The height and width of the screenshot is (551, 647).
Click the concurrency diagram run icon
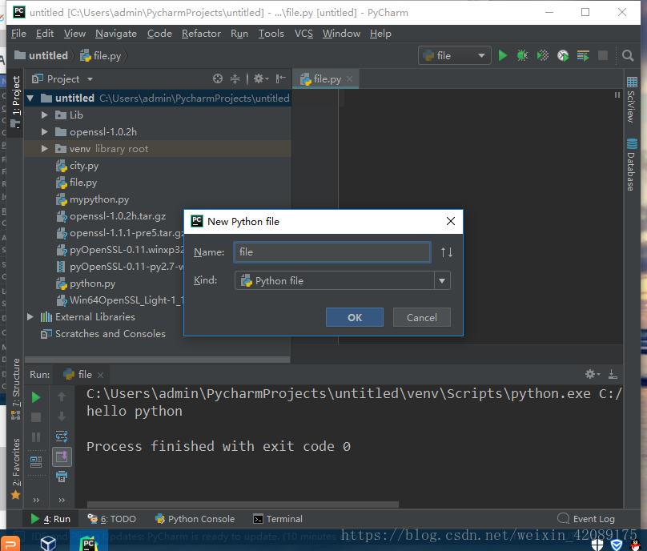(x=583, y=56)
